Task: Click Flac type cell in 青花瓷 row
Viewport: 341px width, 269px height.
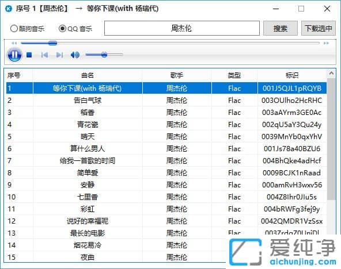Action: (234, 125)
